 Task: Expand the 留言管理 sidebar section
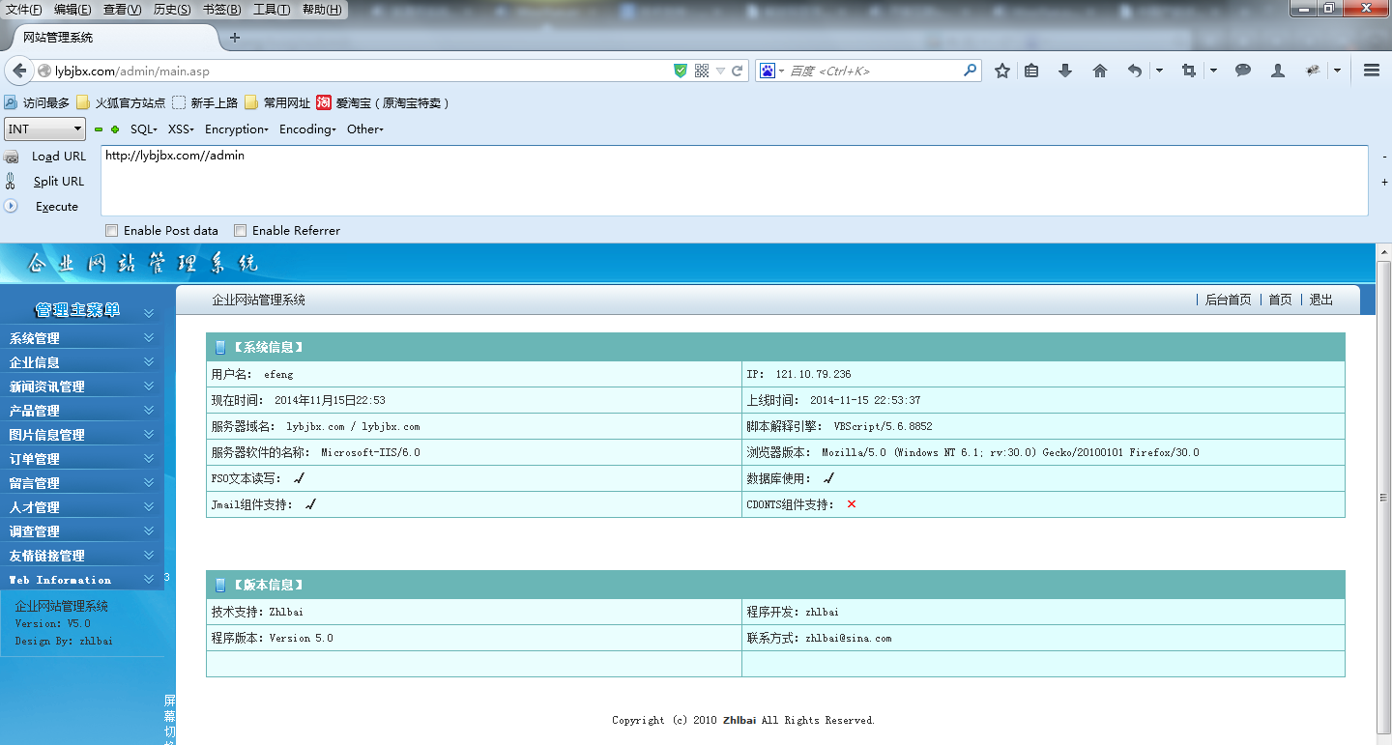point(82,483)
